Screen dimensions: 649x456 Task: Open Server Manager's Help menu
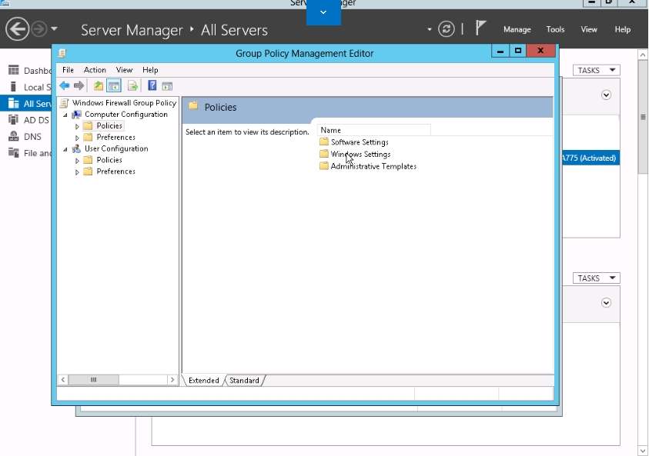tap(623, 29)
